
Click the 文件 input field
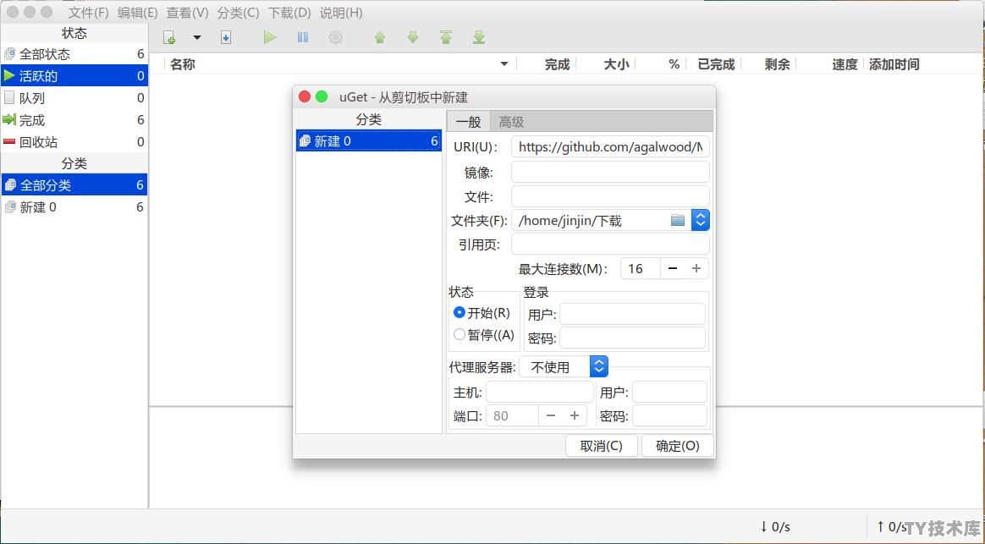pos(610,196)
